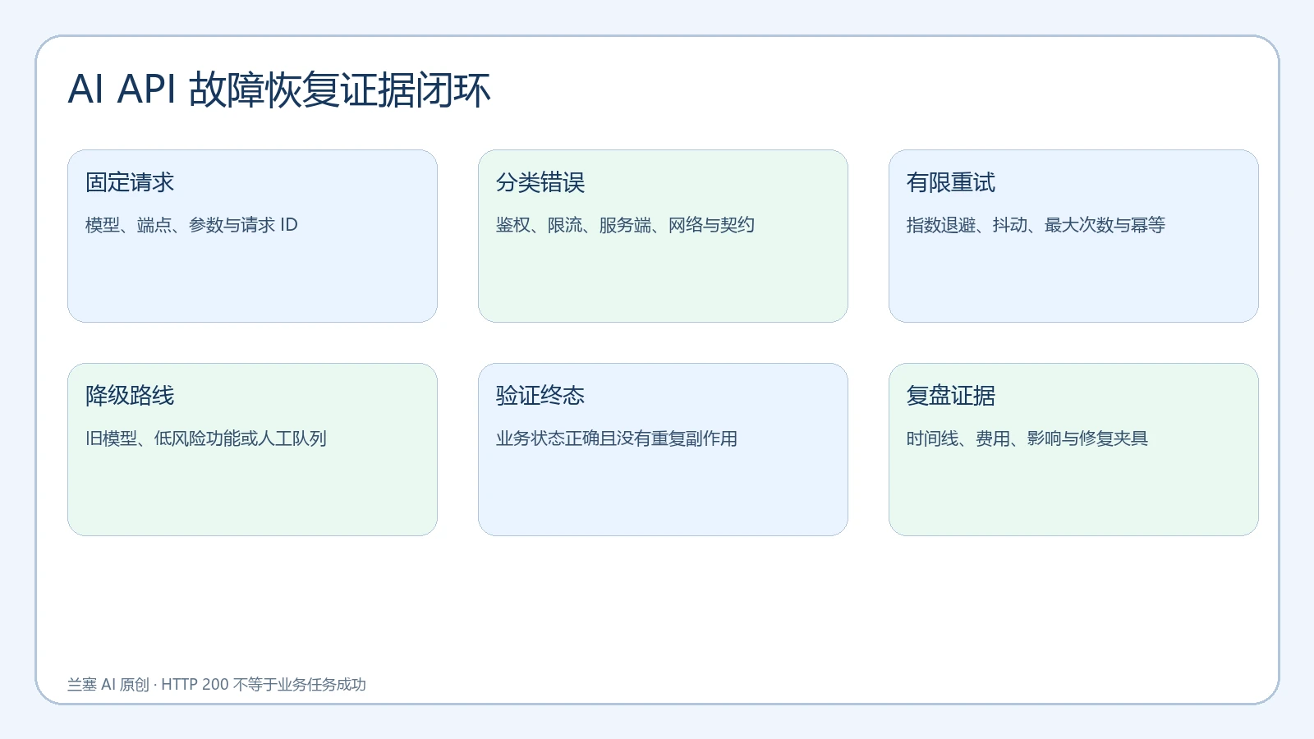This screenshot has height=739, width=1314.
Task: Click the text '指数退避、抖动、最大次数与幂等'
Action: pyautogui.click(x=1036, y=225)
